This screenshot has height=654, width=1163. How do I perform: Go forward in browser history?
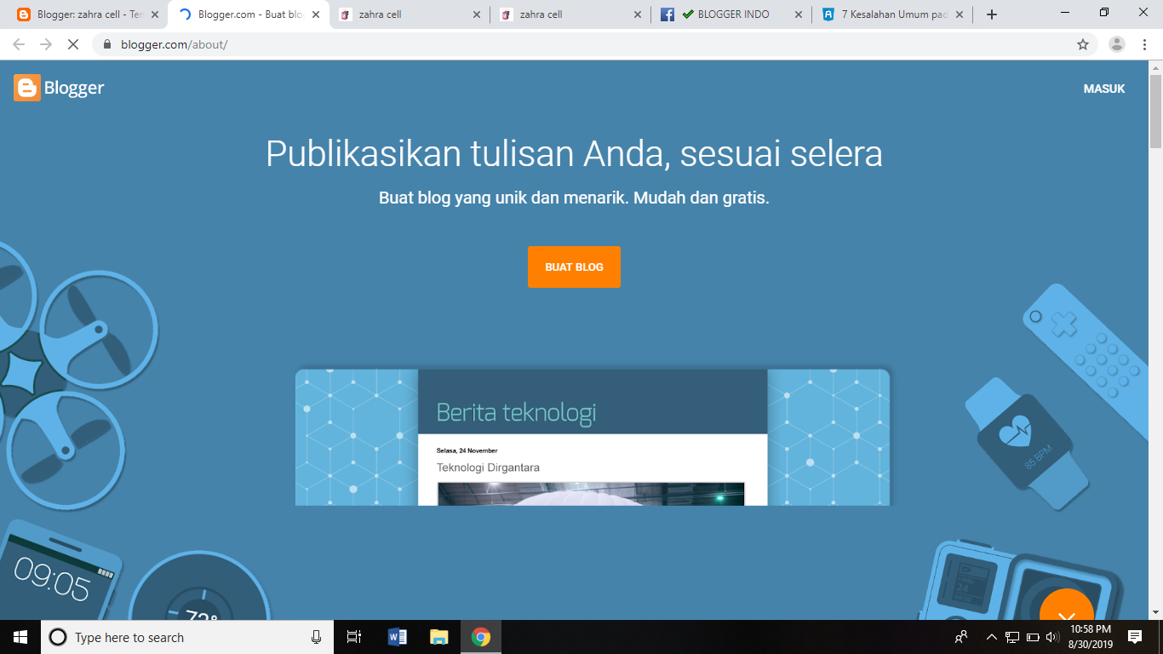click(x=46, y=44)
